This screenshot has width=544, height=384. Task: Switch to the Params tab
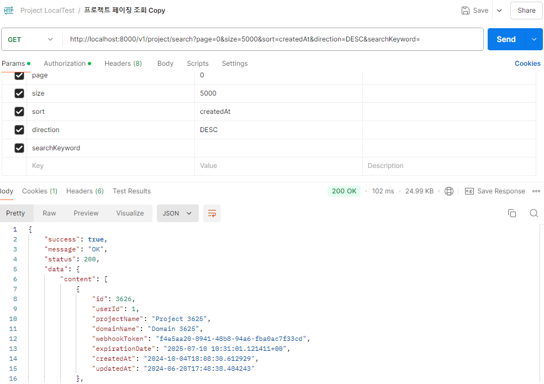click(x=16, y=64)
